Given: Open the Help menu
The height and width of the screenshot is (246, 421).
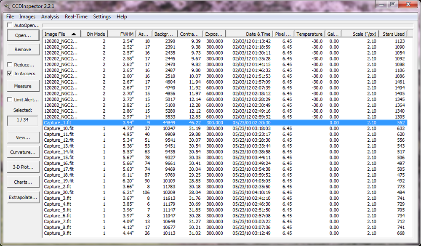Looking at the screenshot, I should click(x=122, y=17).
